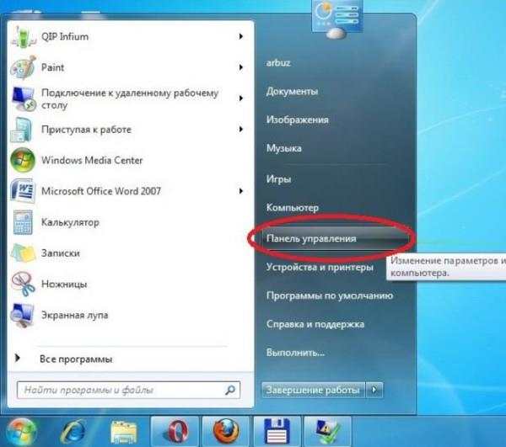Click the Microsoft Office Word 2007 icon
506x447 pixels.
22,191
